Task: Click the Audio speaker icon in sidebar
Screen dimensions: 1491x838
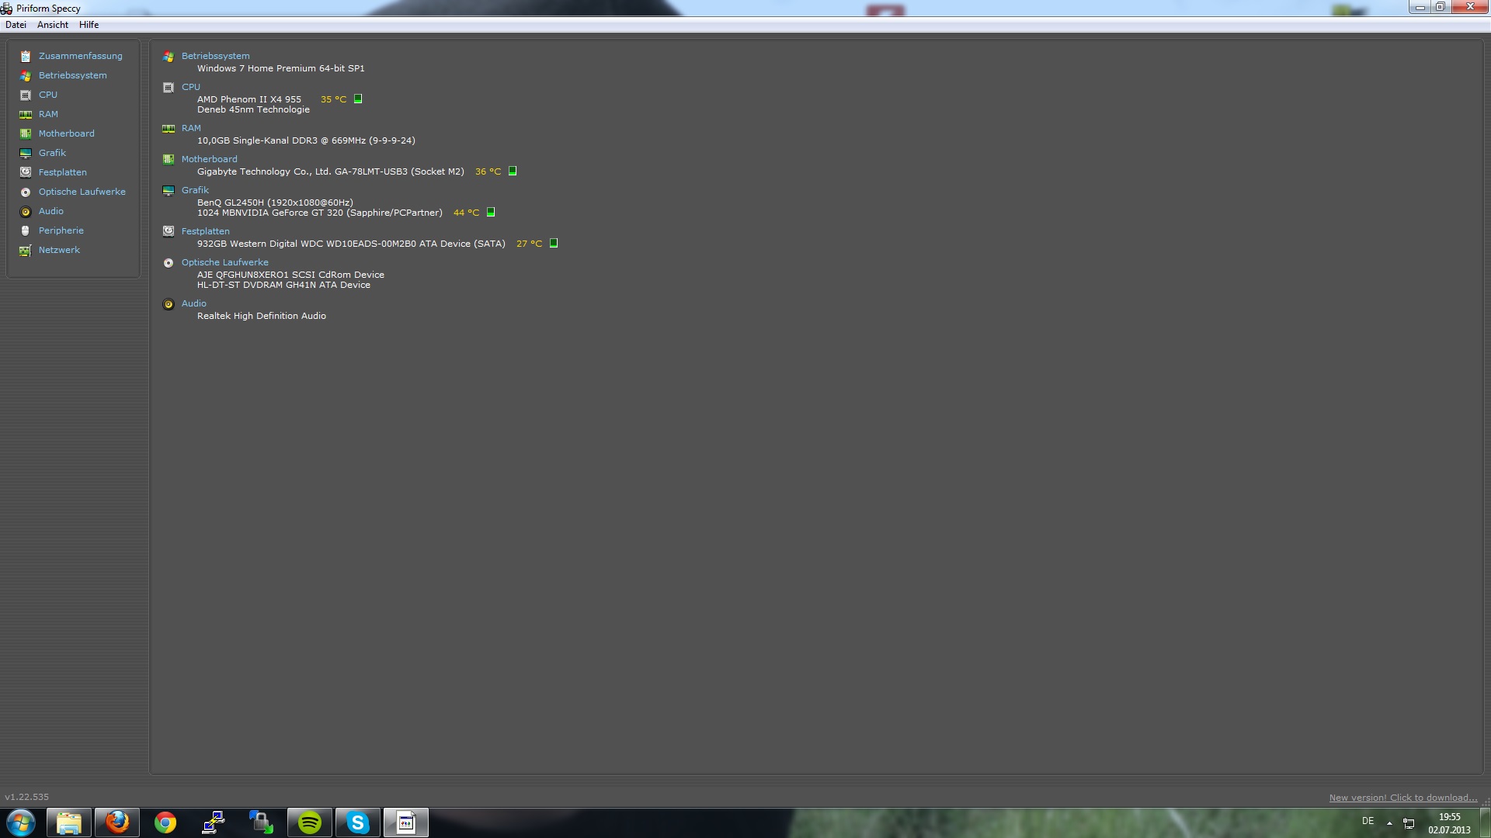Action: pos(26,211)
